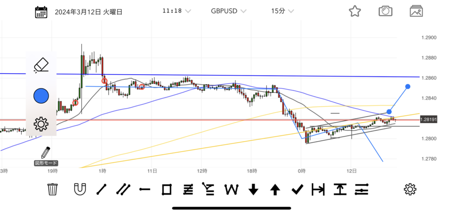463x214 pixels.
Task: Place a down arrow marker
Action: click(x=253, y=190)
